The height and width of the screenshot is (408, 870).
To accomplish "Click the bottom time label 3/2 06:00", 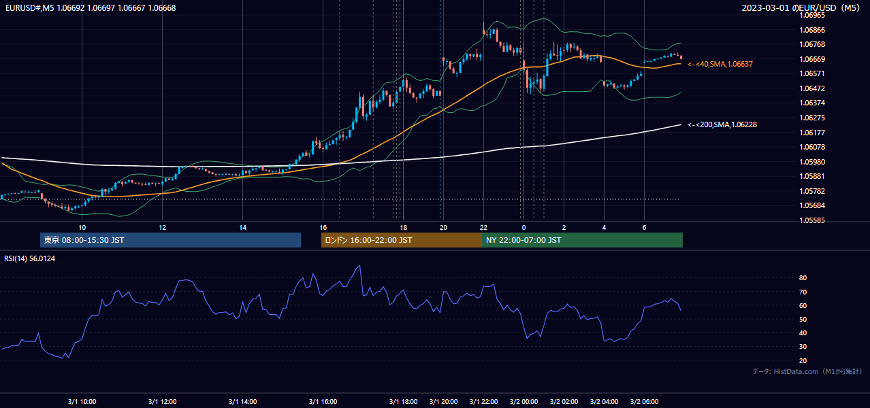I will [644, 402].
